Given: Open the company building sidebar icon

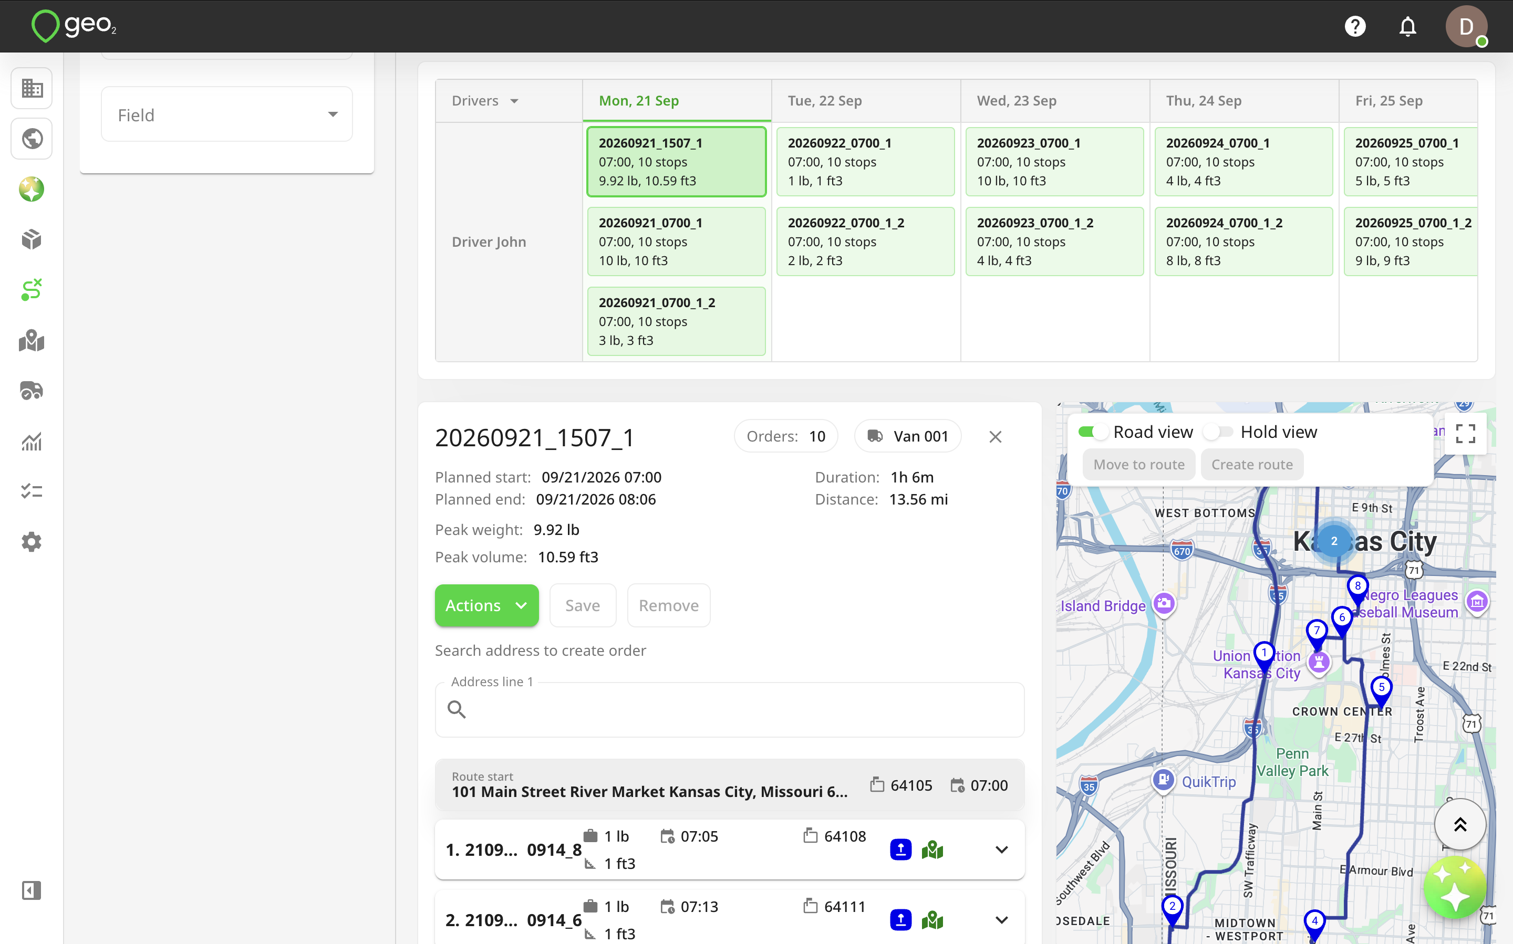Looking at the screenshot, I should 32,88.
